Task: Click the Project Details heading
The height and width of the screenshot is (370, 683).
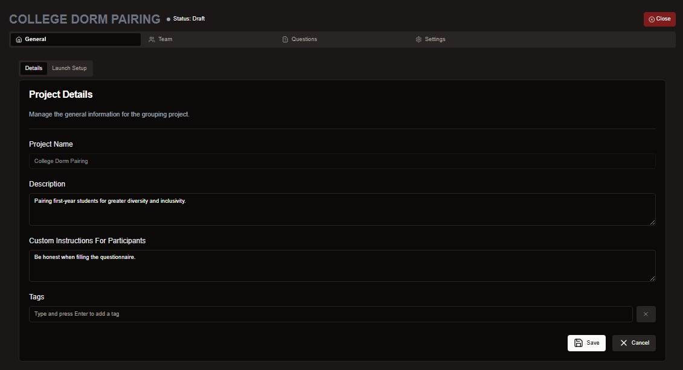Action: (x=60, y=94)
